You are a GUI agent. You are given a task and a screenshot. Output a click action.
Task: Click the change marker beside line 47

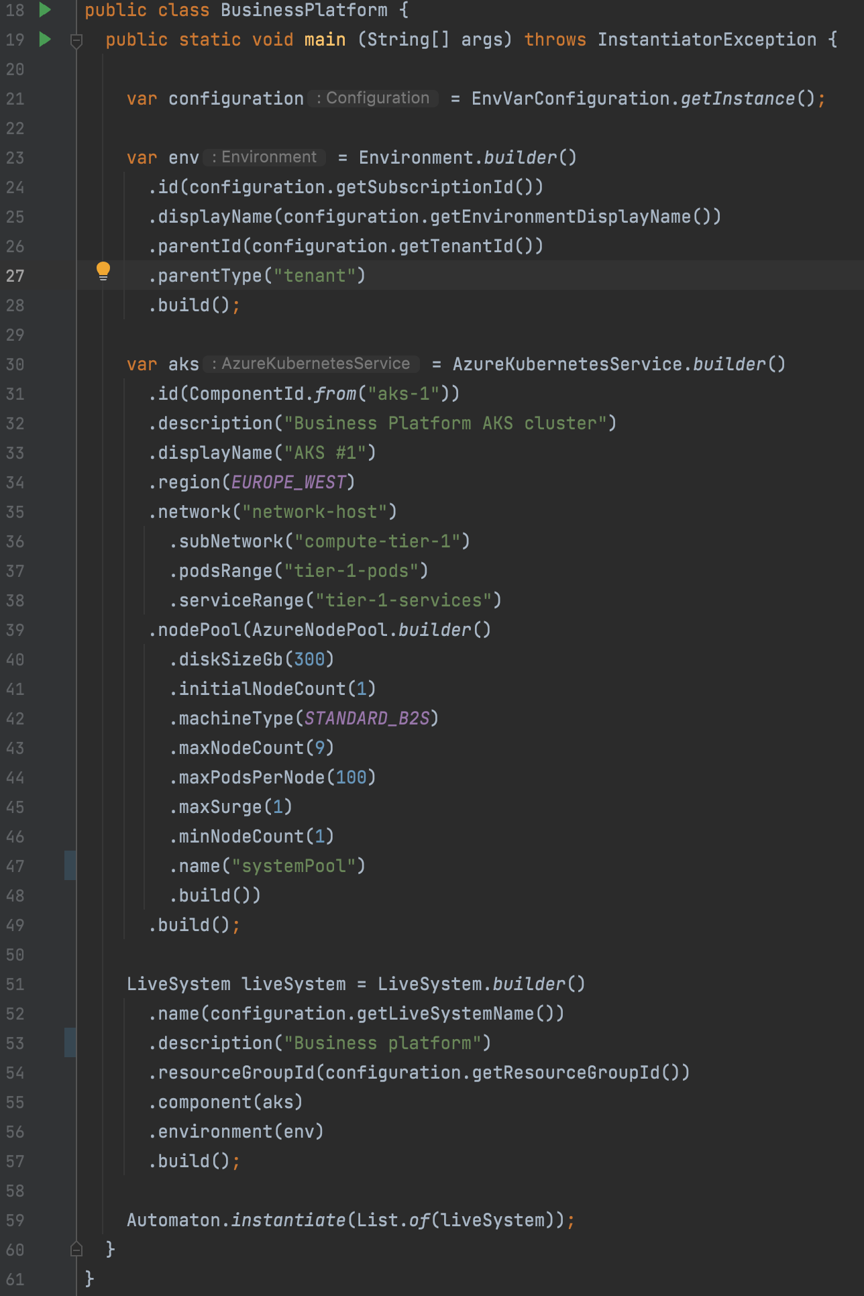click(x=70, y=865)
